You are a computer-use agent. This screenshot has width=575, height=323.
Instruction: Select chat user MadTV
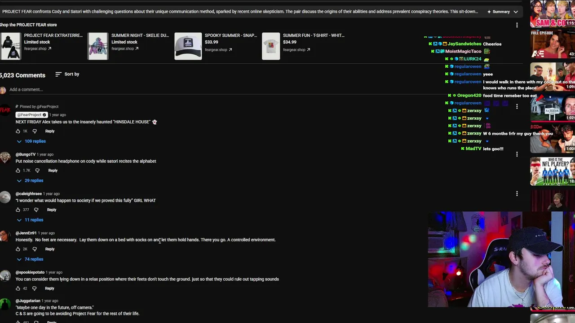tap(473, 149)
